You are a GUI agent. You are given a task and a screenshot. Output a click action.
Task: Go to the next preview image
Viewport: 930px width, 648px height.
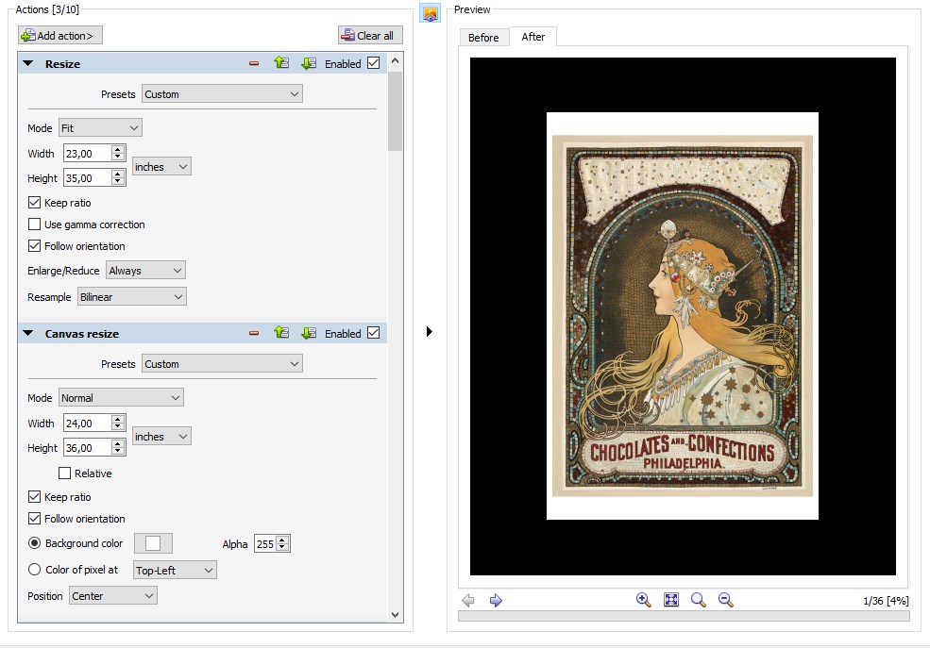pos(496,600)
